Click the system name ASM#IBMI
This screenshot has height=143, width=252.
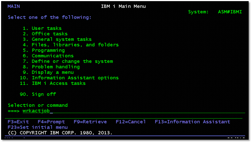click(x=230, y=12)
